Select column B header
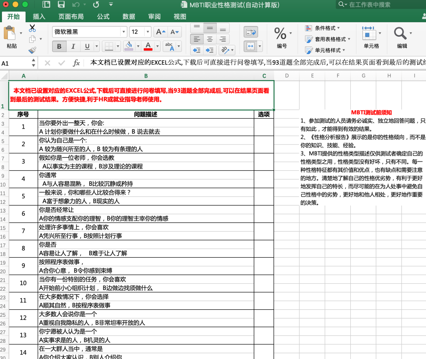426x359 pixels. pos(146,76)
